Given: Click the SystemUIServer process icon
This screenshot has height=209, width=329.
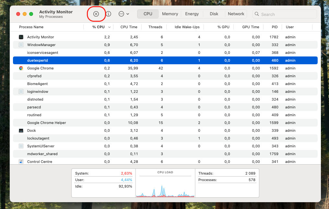Looking at the screenshot, I should [x=21, y=146].
